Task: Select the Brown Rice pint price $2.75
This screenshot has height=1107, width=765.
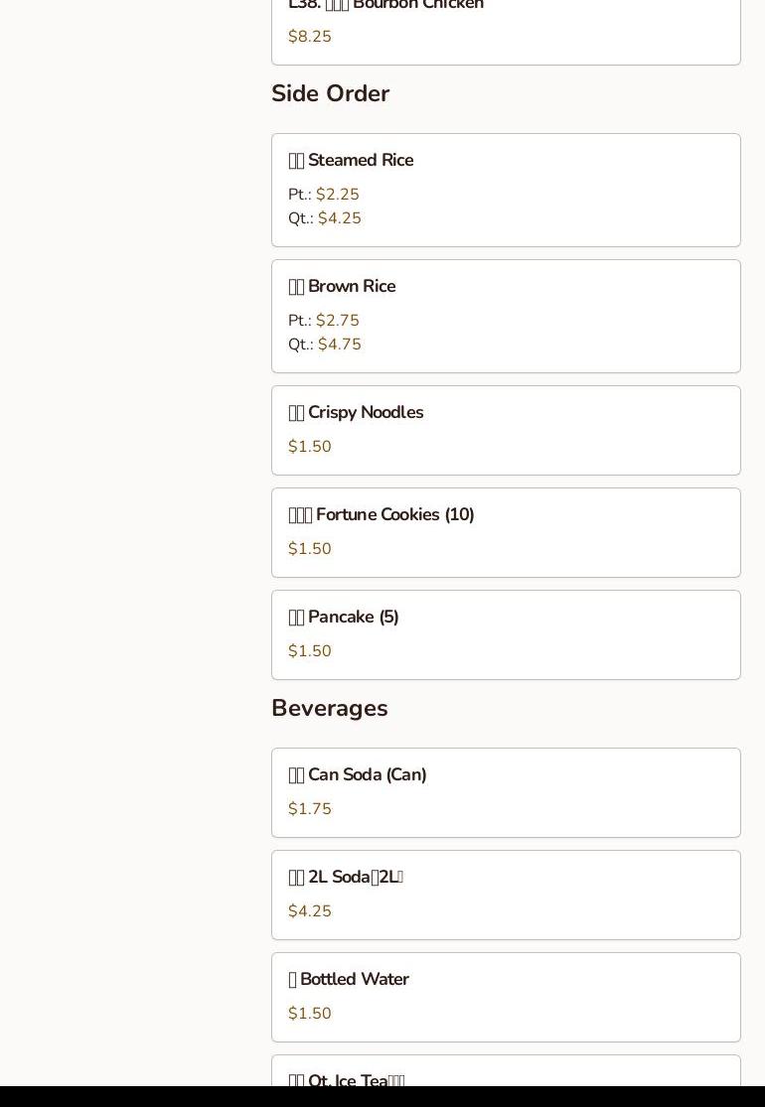Action: [x=338, y=321]
